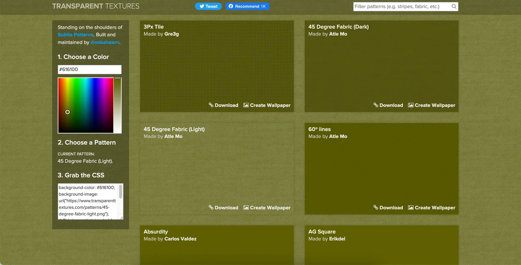
Task: Click Create Wallpaper for 45 Degree Fabric (Dark)
Action: click(432, 105)
